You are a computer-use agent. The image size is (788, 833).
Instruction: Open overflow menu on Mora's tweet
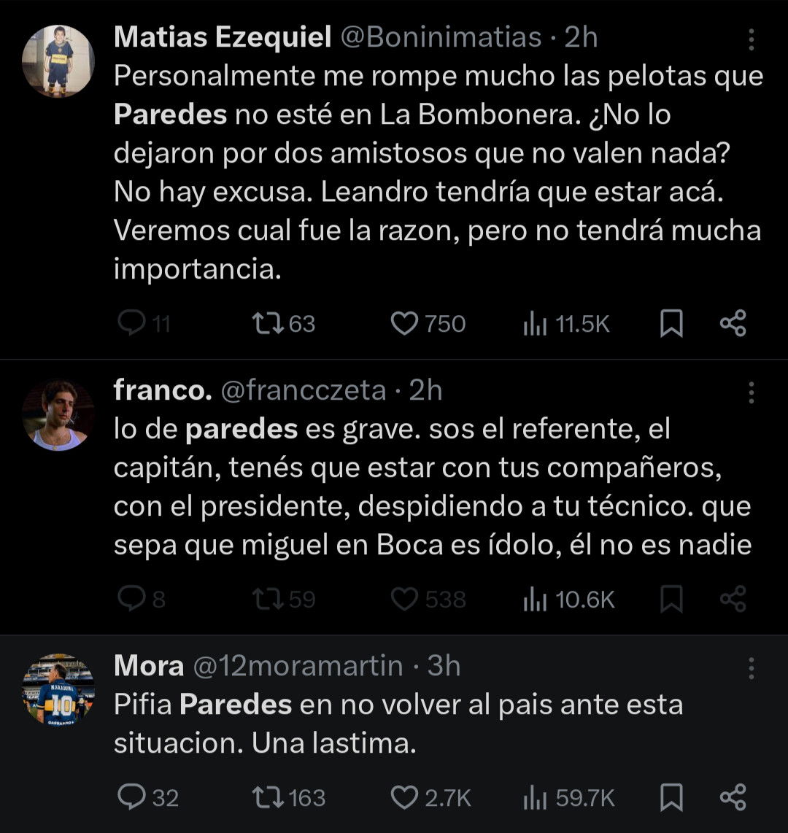pyautogui.click(x=751, y=668)
